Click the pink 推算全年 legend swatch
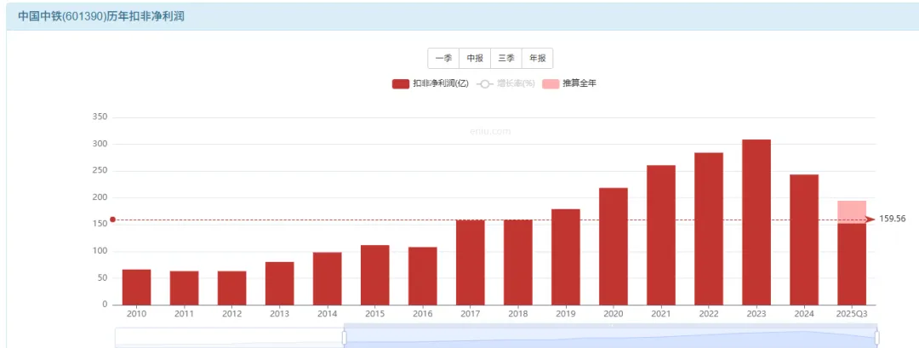This screenshot has width=919, height=348. click(x=551, y=83)
